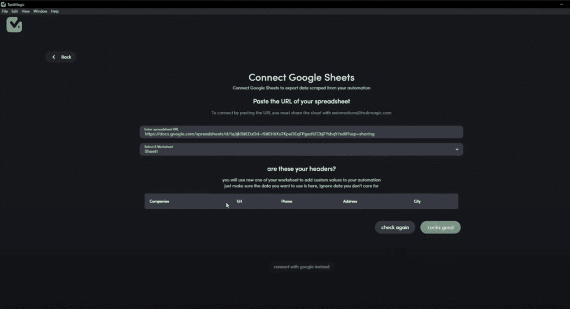Open the Edit menu
570x309 pixels.
[x=14, y=11]
